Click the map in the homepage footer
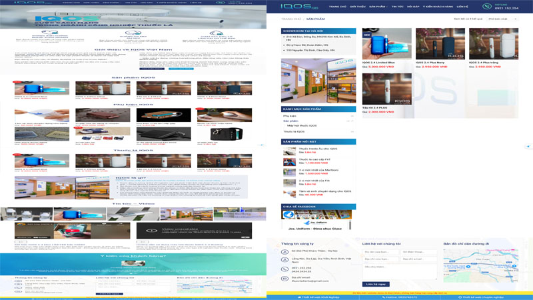533x300 pixels. point(214,287)
